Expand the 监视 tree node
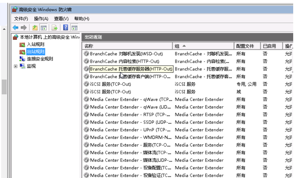305x178 pixels. coord(15,66)
